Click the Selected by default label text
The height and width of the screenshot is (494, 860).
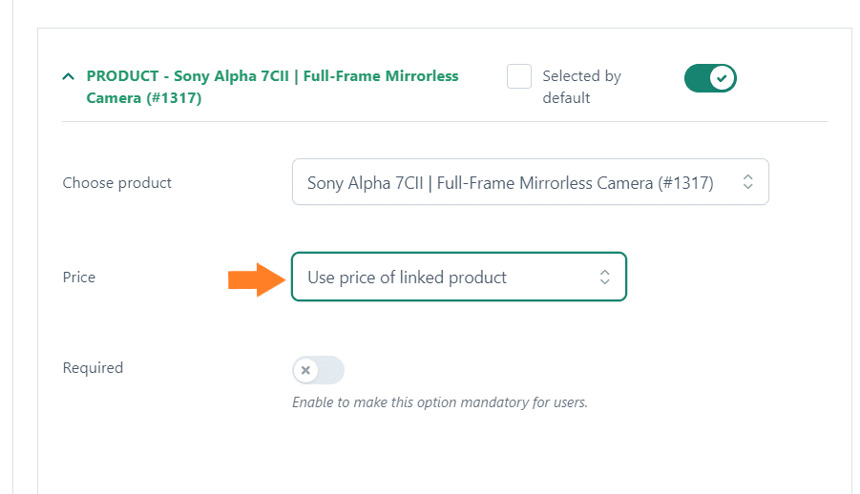[581, 87]
